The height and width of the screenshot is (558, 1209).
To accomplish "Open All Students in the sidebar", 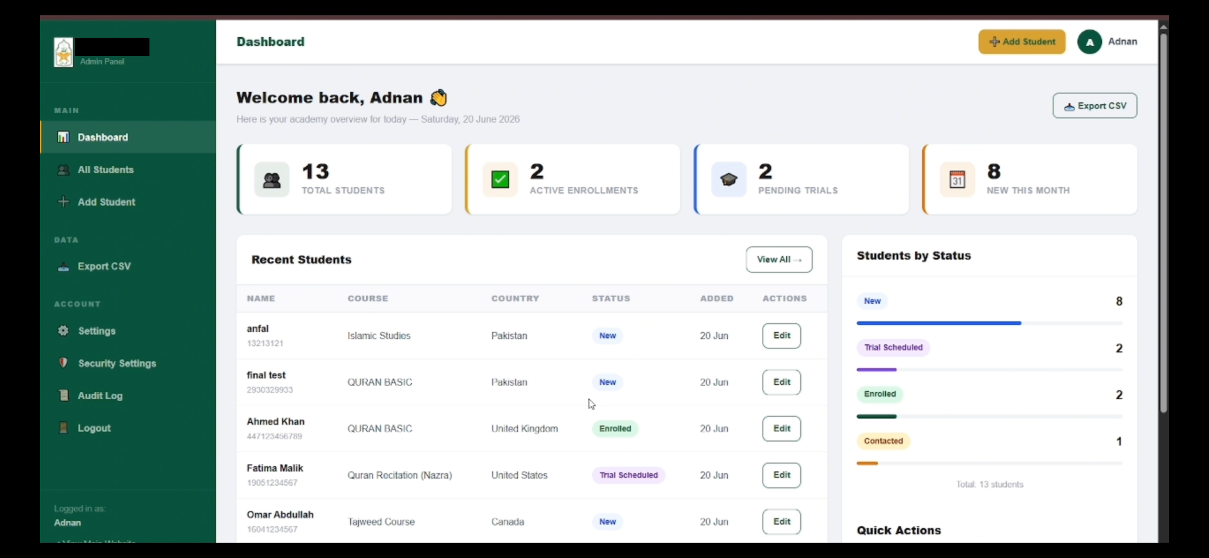I will point(128,170).
